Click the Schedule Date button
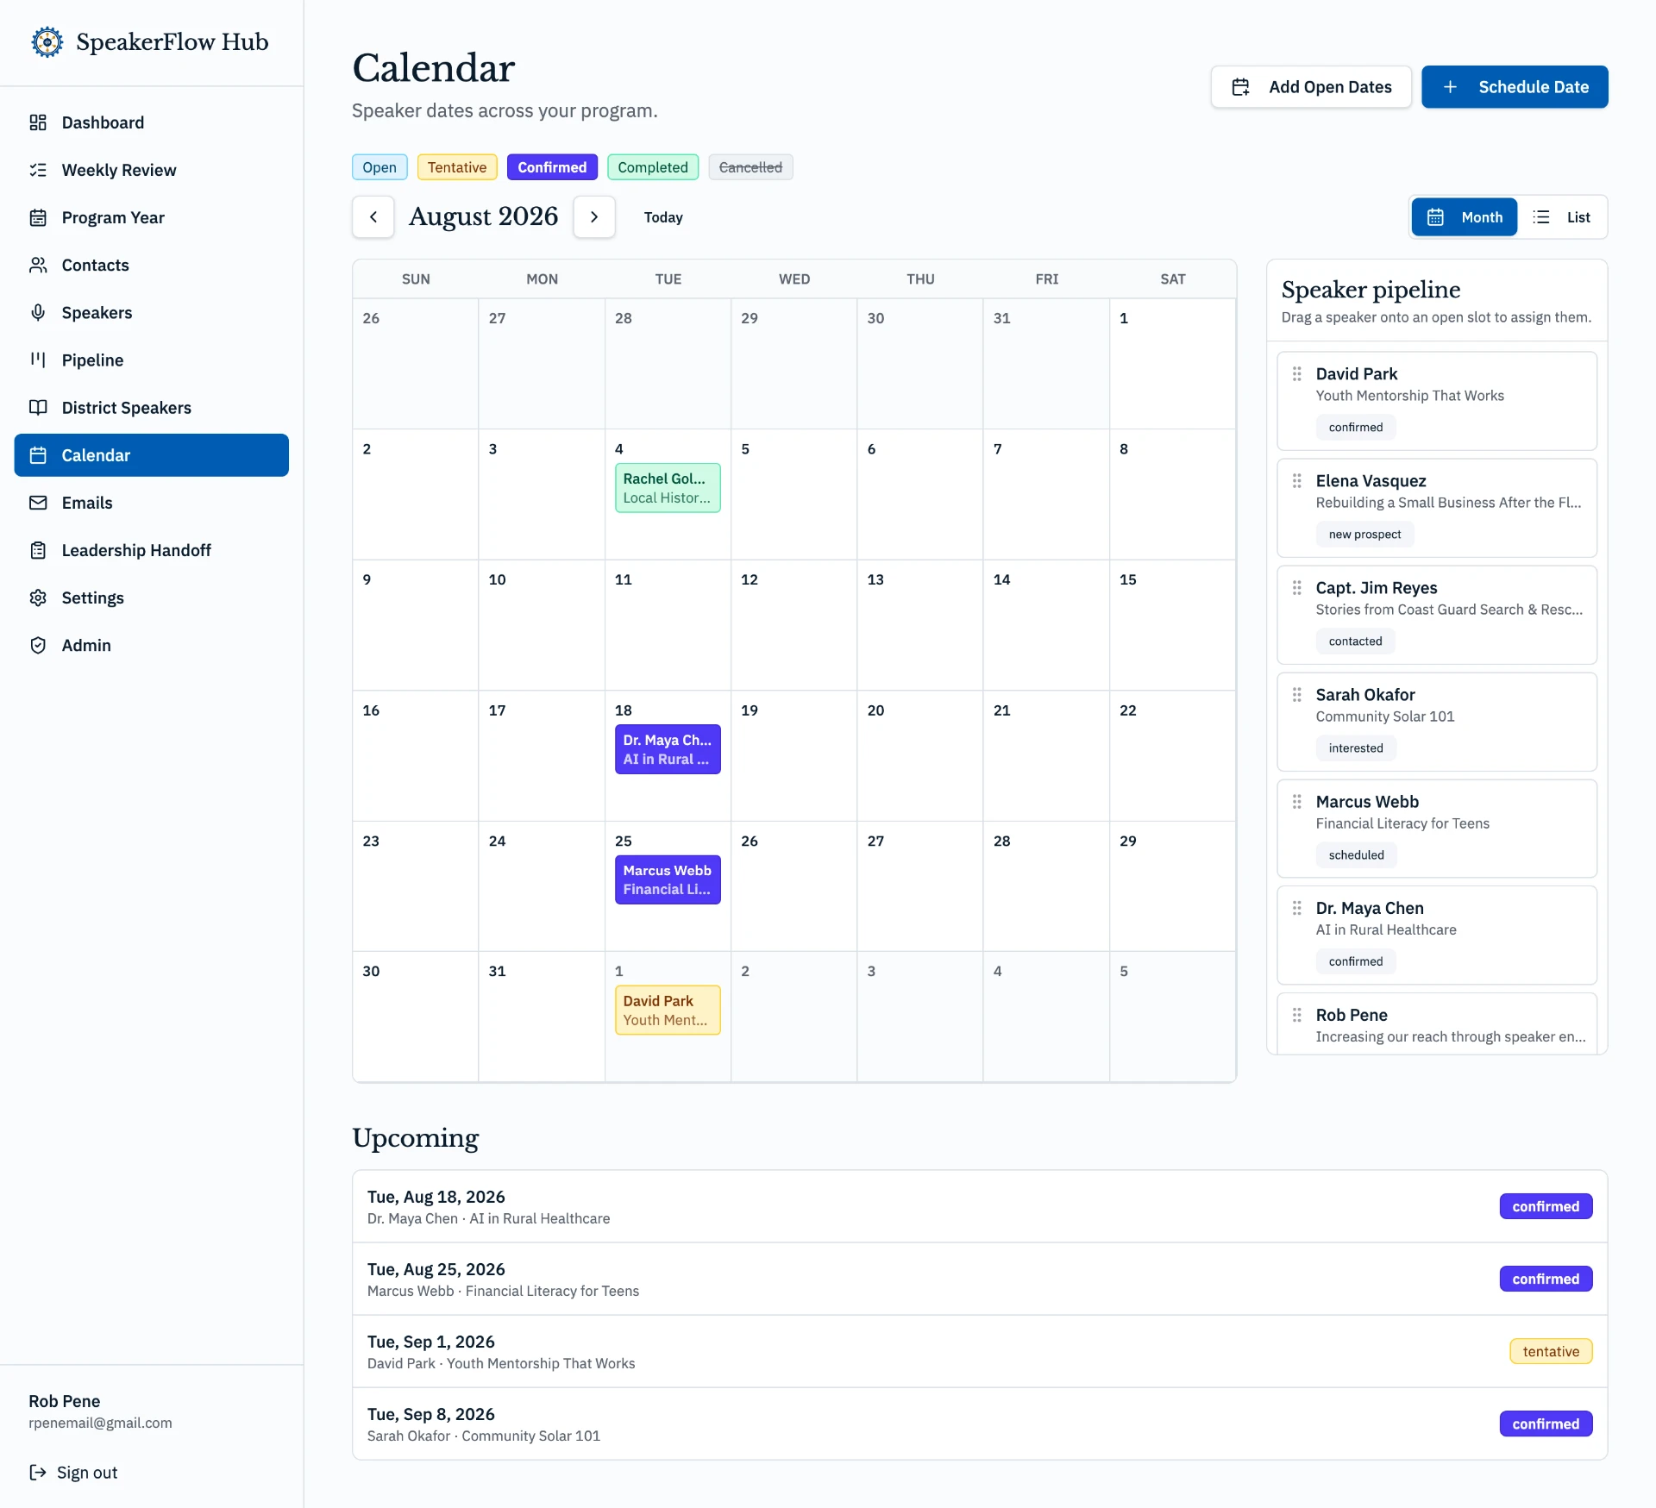Viewport: 1656px width, 1508px height. tap(1515, 87)
